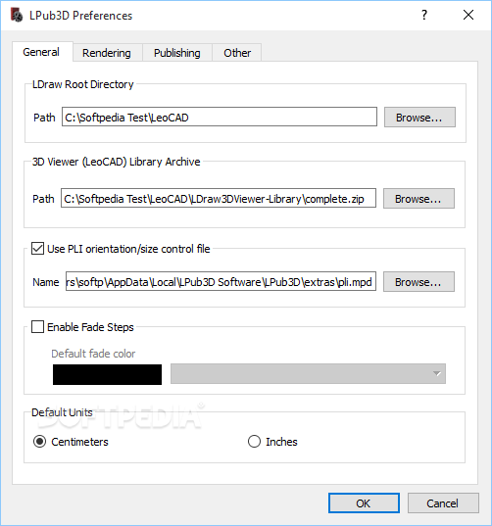Click the Default Units group label
Image resolution: width=492 pixels, height=526 pixels.
click(x=62, y=412)
